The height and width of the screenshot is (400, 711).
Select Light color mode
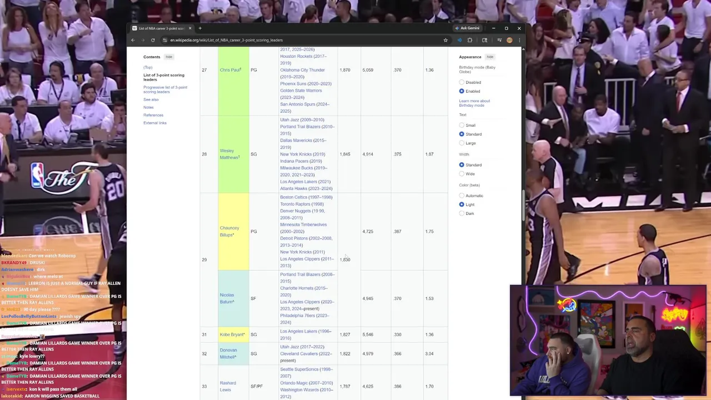point(462,204)
